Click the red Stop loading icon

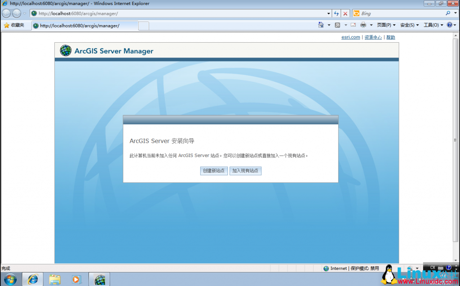click(345, 13)
